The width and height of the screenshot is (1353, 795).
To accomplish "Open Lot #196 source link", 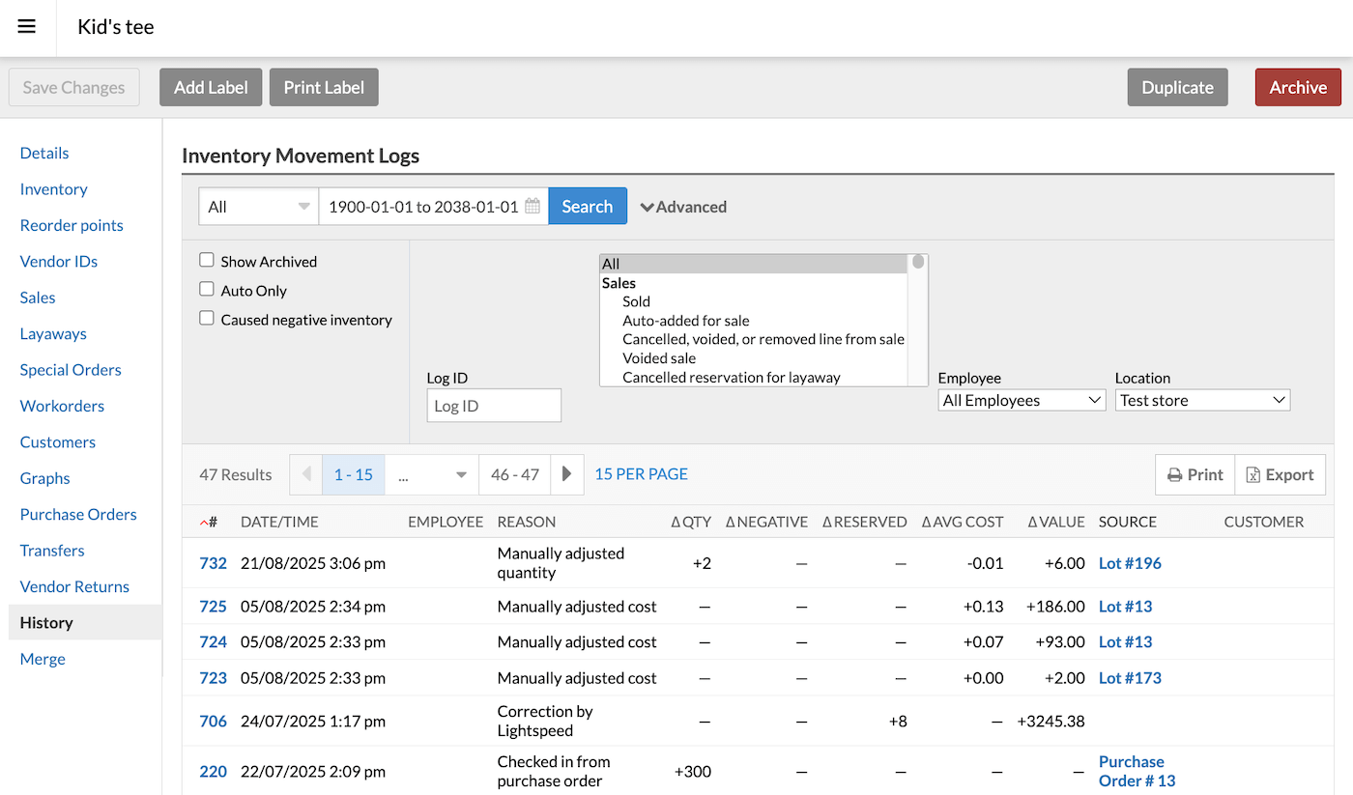I will pyautogui.click(x=1130, y=563).
